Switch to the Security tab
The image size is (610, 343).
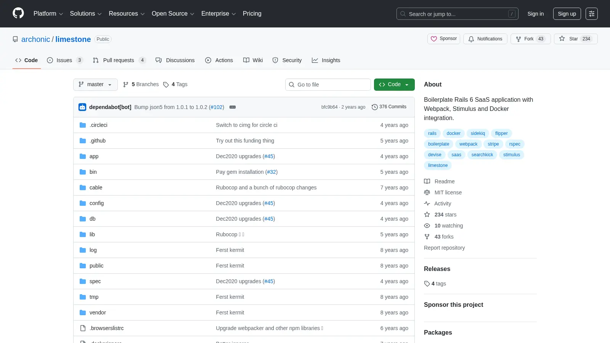click(x=287, y=60)
